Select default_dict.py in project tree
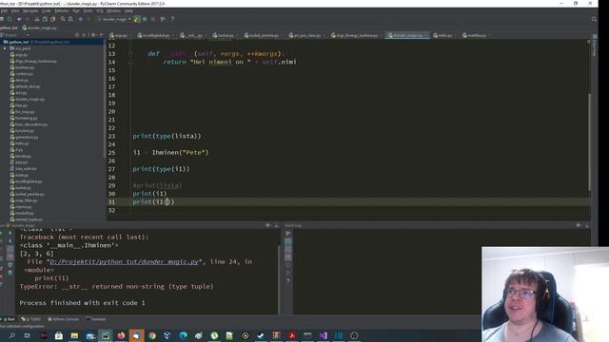Screen dimensions: 609x342 click(28, 86)
